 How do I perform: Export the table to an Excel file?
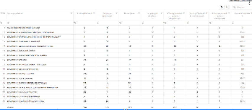pos(222,7)
